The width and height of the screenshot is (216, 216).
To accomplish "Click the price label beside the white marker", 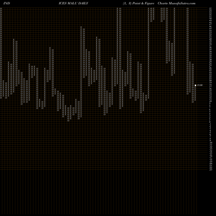I will pos(200,85).
